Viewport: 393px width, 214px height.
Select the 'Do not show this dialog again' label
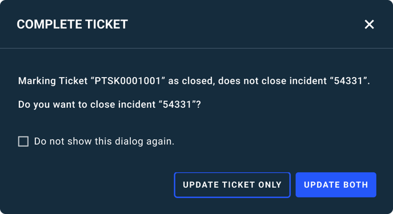[x=104, y=142]
